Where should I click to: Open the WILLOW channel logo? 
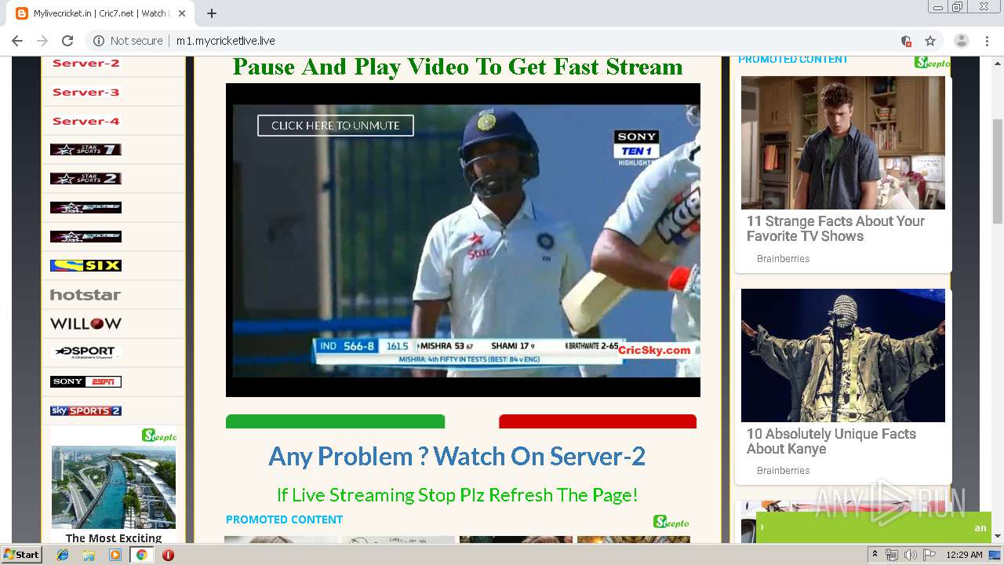(85, 323)
